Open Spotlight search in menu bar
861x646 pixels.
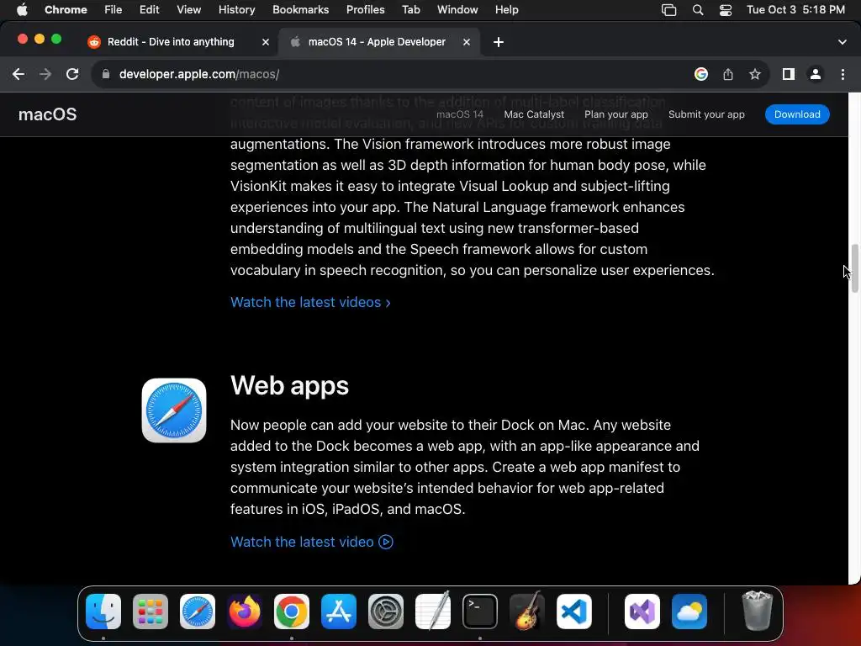(x=697, y=10)
